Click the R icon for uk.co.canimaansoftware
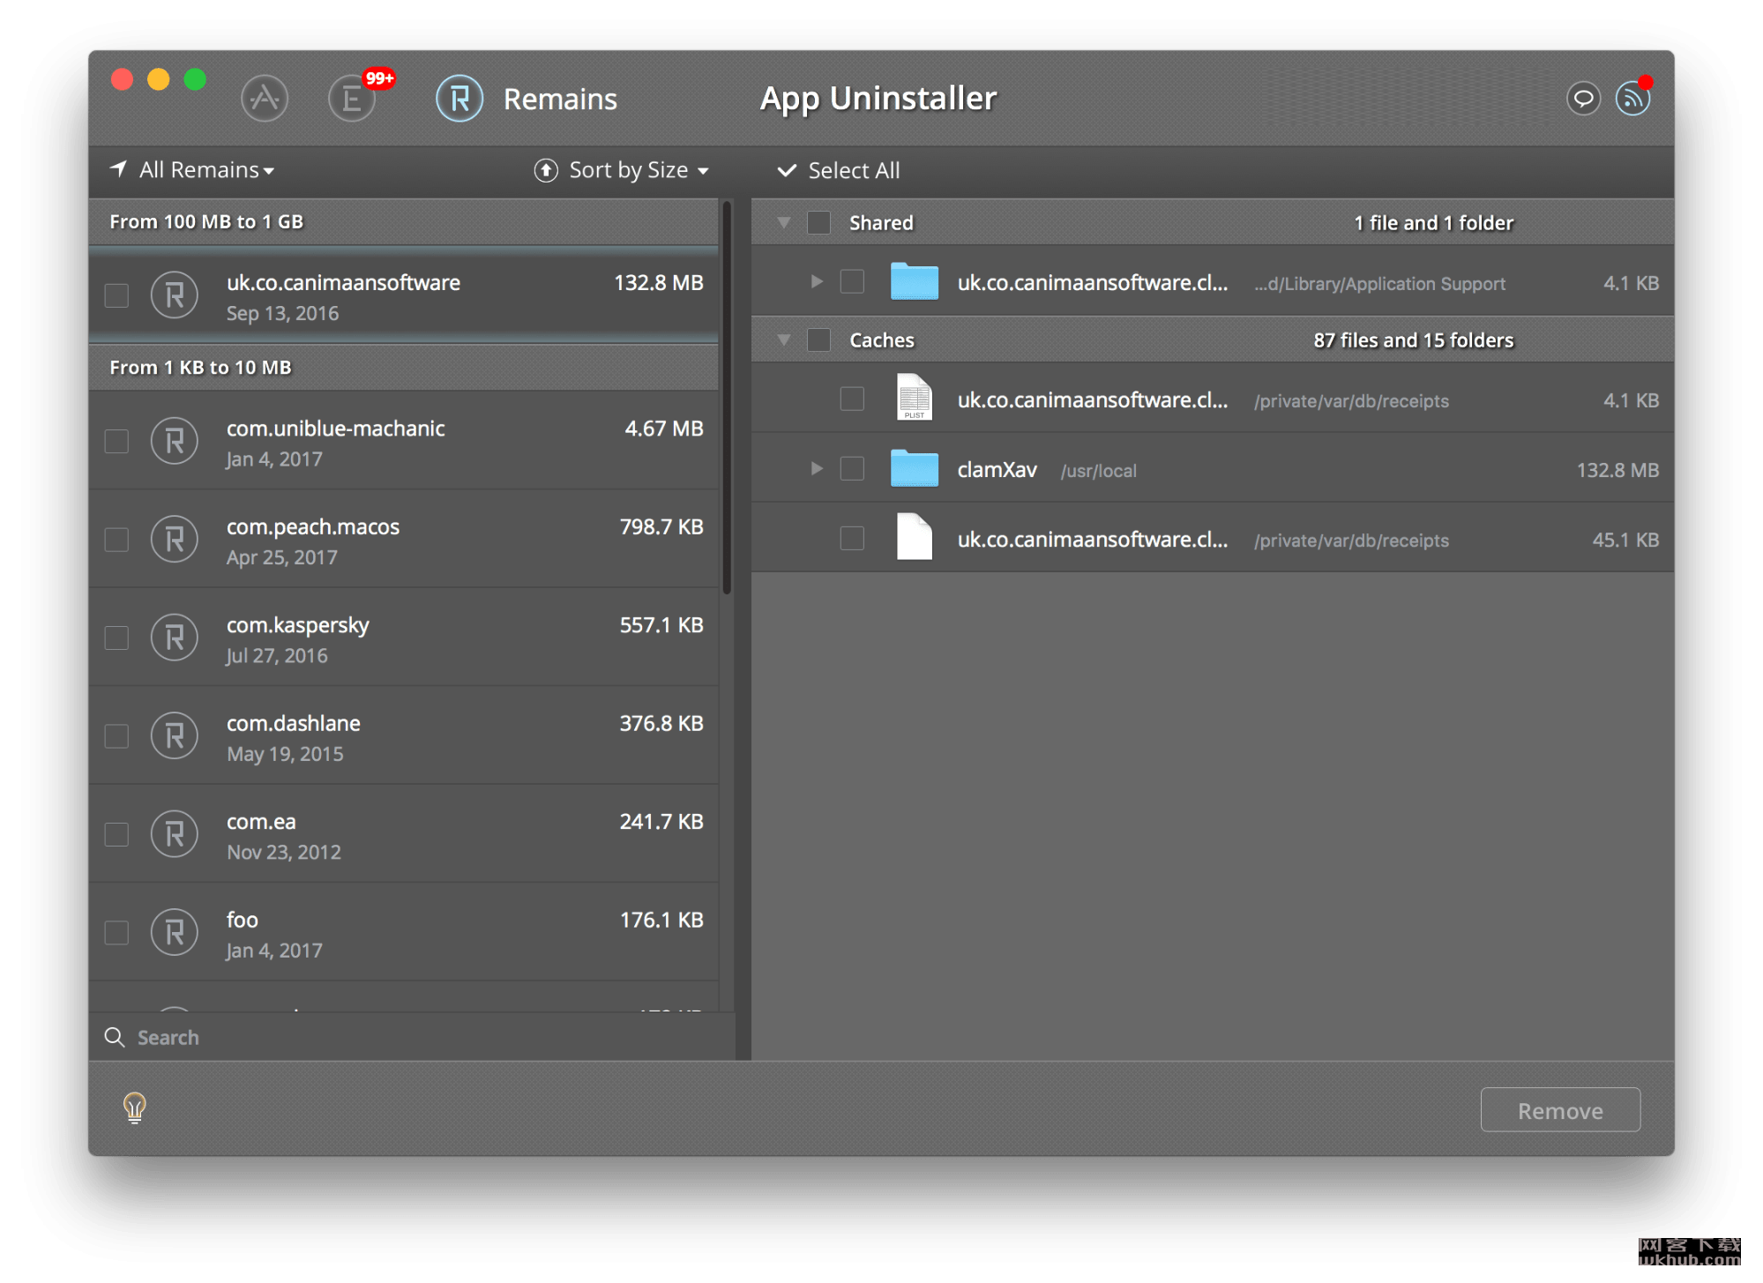This screenshot has height=1283, width=1763. [175, 295]
